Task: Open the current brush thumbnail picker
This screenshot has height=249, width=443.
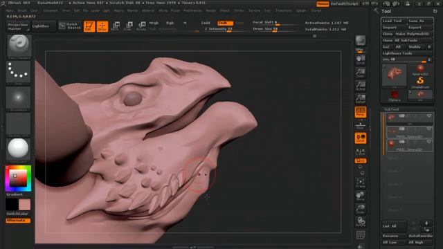Action: 19,46
